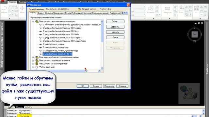
Task: Click the path list's vertical scrollbar up arrow
Action: [x=102, y=21]
